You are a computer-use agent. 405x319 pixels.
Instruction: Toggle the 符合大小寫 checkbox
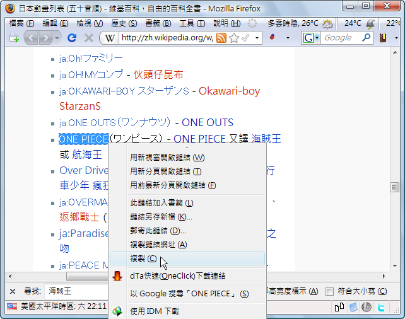pos(329,292)
